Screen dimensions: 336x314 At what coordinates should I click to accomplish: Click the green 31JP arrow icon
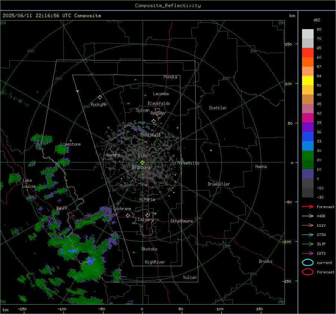(308, 244)
